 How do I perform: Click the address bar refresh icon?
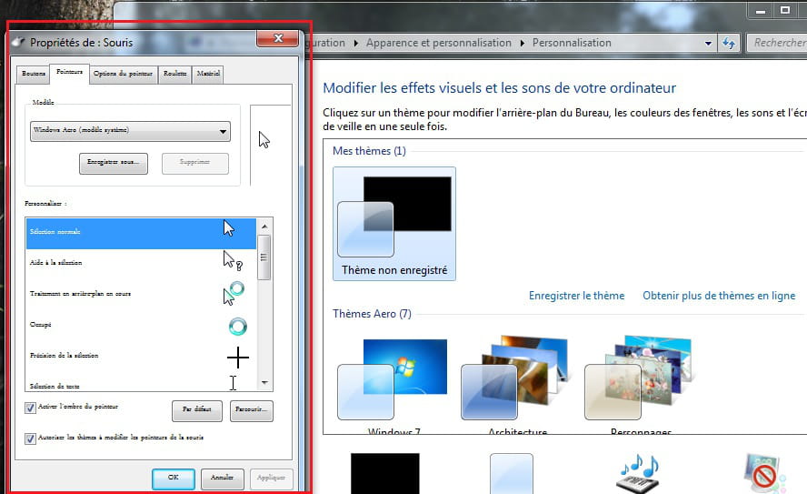[x=729, y=44]
